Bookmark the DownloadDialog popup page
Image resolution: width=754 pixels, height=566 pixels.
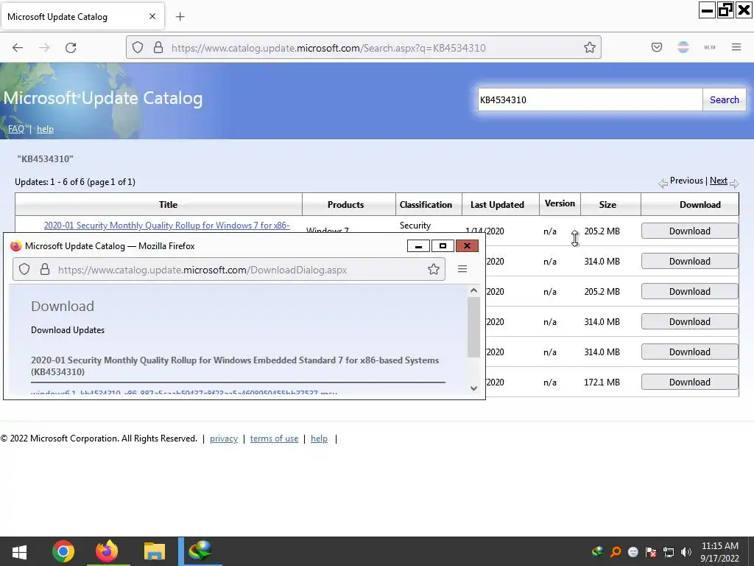pos(433,270)
